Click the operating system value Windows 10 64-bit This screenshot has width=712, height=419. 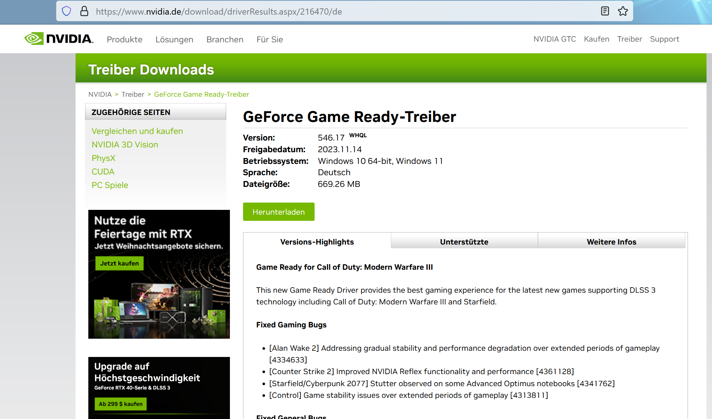380,161
